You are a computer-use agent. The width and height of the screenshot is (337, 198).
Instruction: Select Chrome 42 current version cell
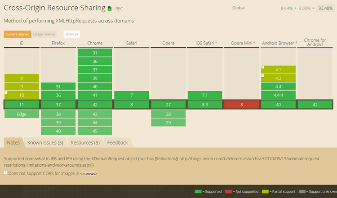(x=95, y=105)
